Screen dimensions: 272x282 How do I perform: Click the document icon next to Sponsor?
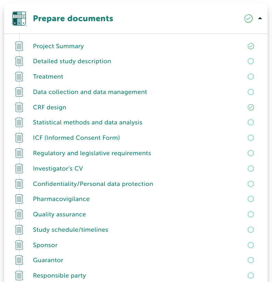(19, 245)
